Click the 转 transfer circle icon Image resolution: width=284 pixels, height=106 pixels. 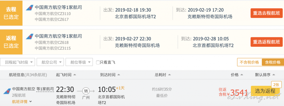(86, 91)
